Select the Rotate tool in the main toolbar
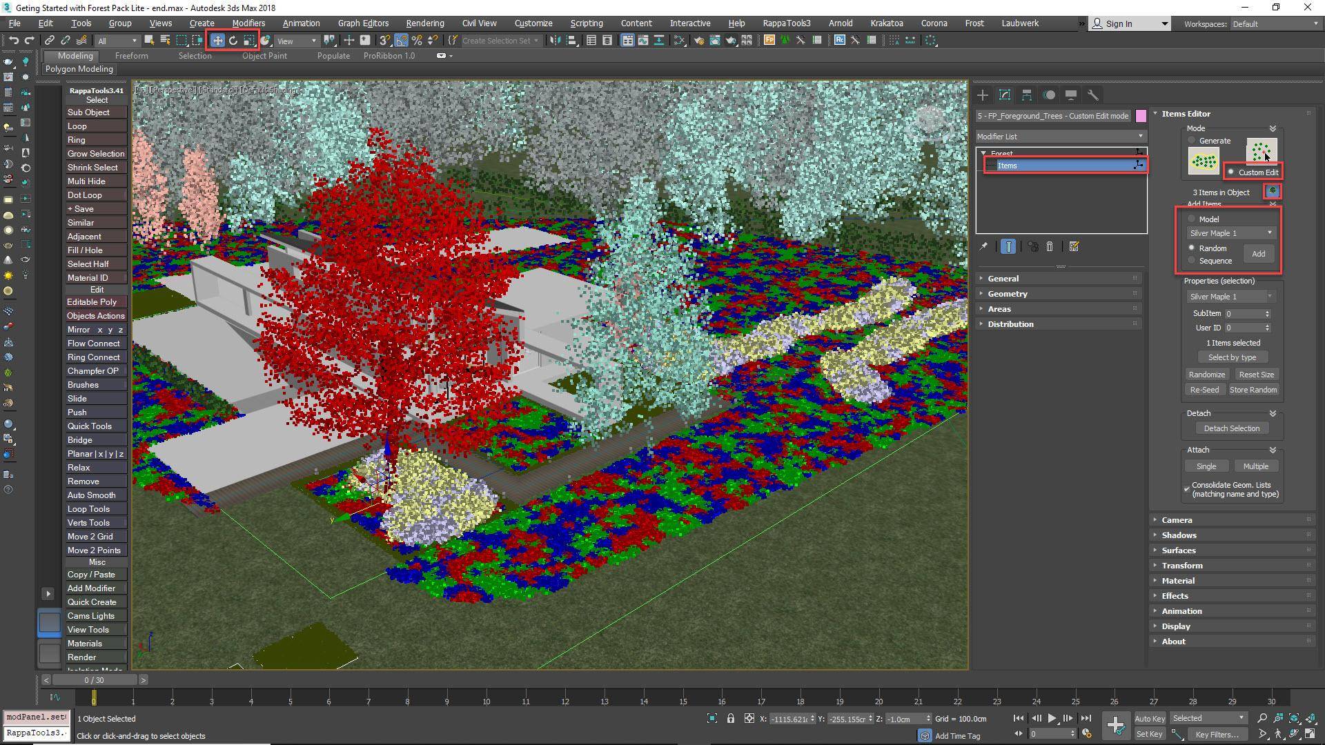This screenshot has height=745, width=1325. click(x=233, y=41)
